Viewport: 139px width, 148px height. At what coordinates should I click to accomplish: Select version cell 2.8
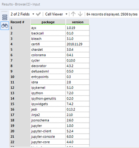78,82
